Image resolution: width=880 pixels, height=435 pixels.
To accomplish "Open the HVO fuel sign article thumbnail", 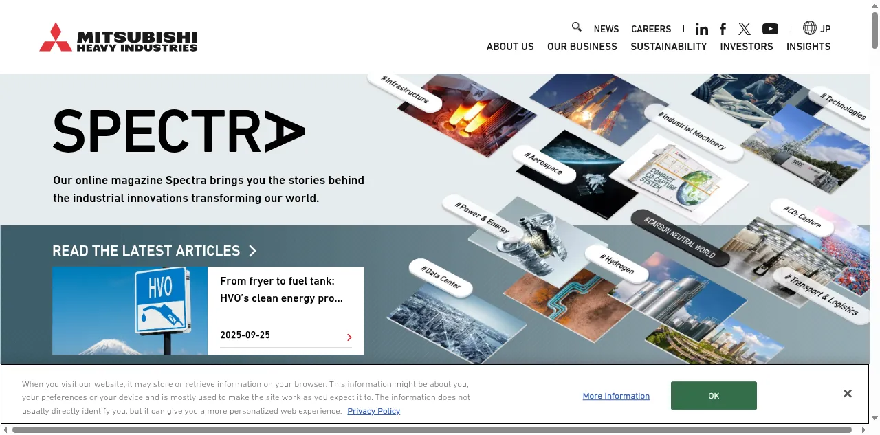I will point(130,311).
